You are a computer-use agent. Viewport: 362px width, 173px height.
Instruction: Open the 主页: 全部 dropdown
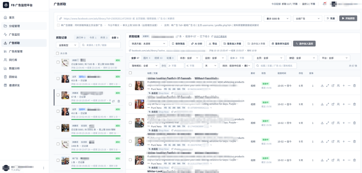click(269, 58)
